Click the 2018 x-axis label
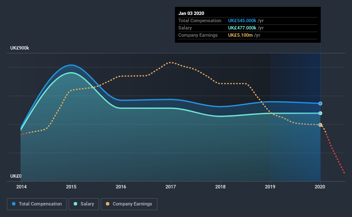352x217 pixels. (x=220, y=187)
